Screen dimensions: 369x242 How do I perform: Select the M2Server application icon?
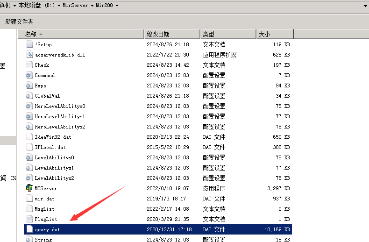point(29,188)
